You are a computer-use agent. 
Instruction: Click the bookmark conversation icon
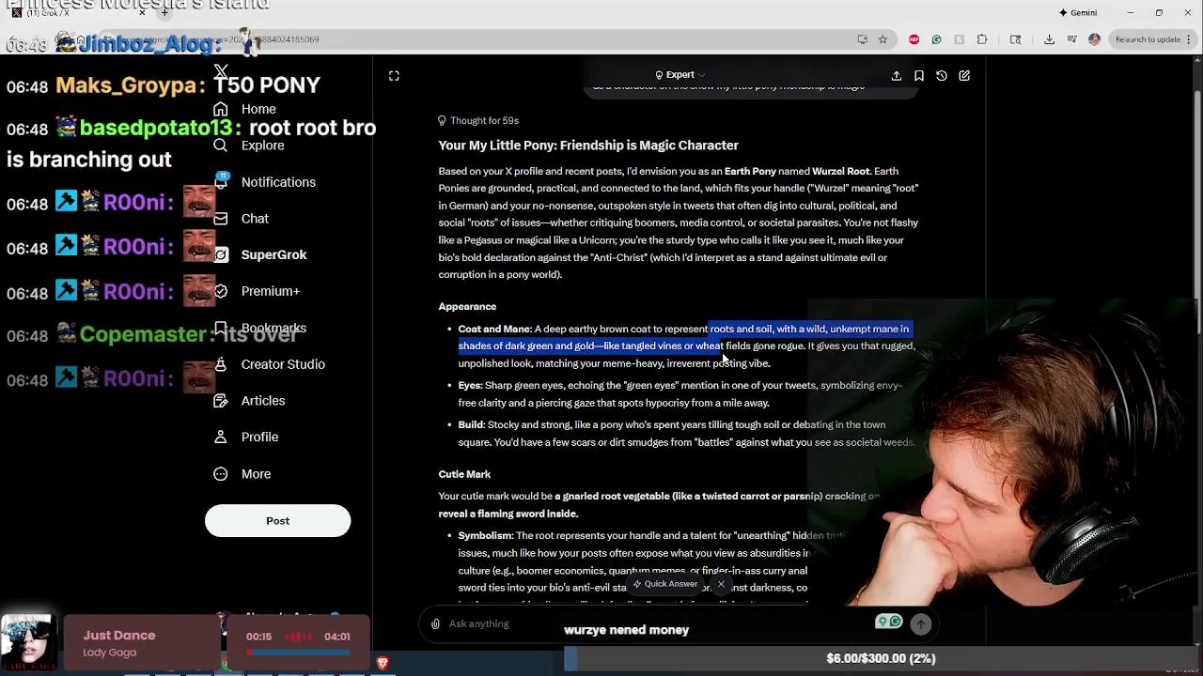point(919,75)
